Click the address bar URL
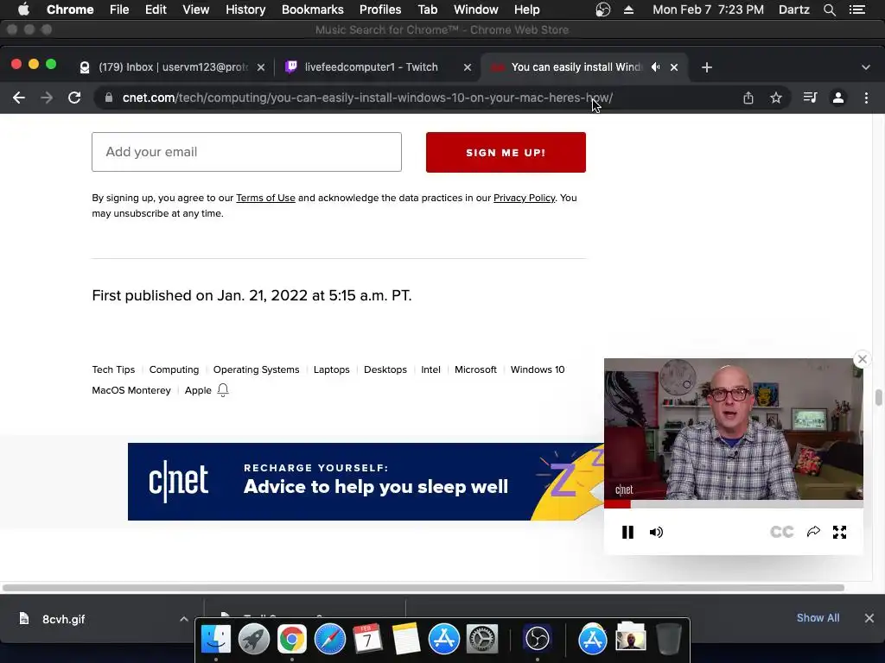The image size is (885, 663). (367, 98)
